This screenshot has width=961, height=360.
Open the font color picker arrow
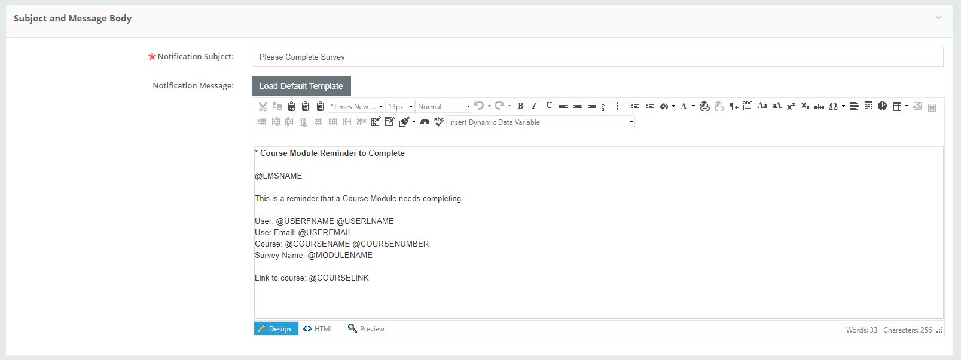coord(694,106)
